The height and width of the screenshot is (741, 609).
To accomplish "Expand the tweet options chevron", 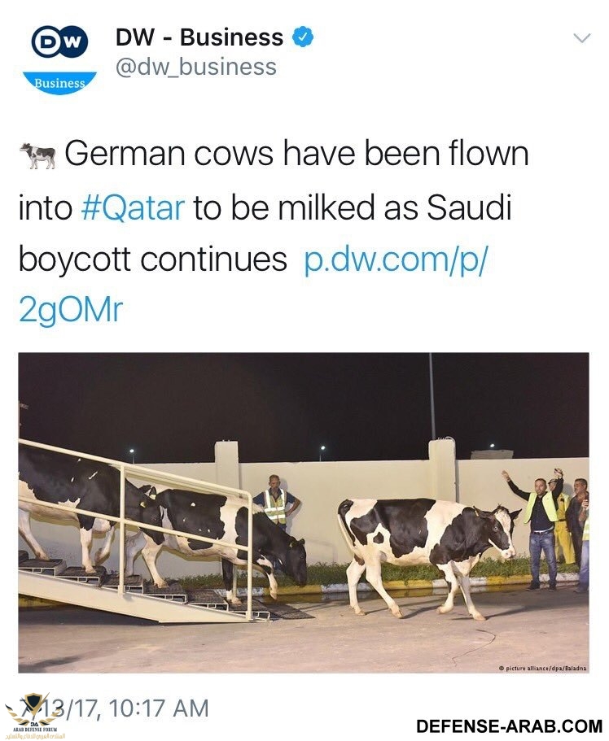I will pos(581,38).
